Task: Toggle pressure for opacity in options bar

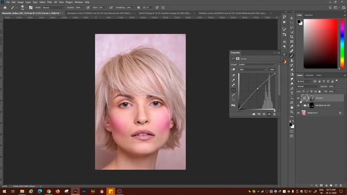Action: click(88, 8)
